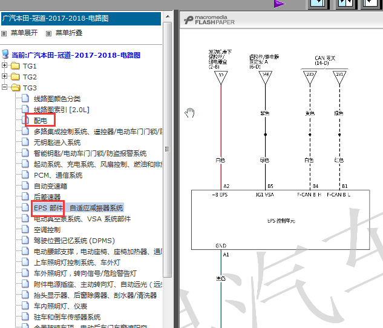The height and width of the screenshot is (328, 383).
Task: Click the 菜单折叠 list icon
Action: click(x=49, y=33)
